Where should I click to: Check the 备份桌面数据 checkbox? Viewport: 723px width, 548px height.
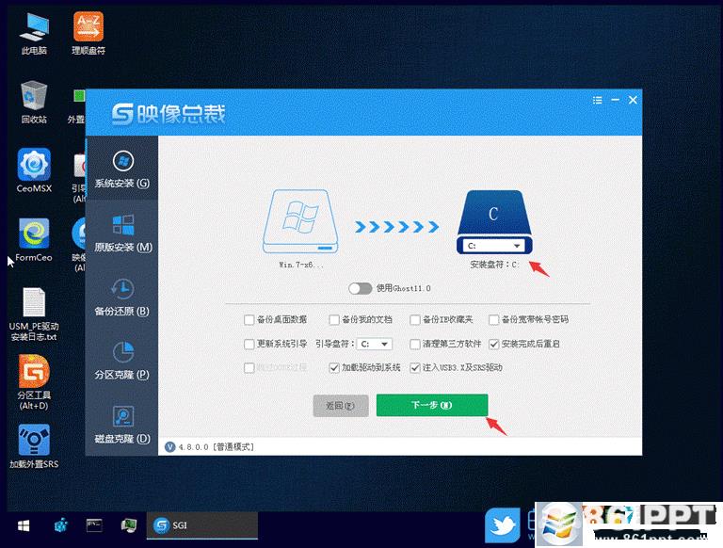[249, 319]
